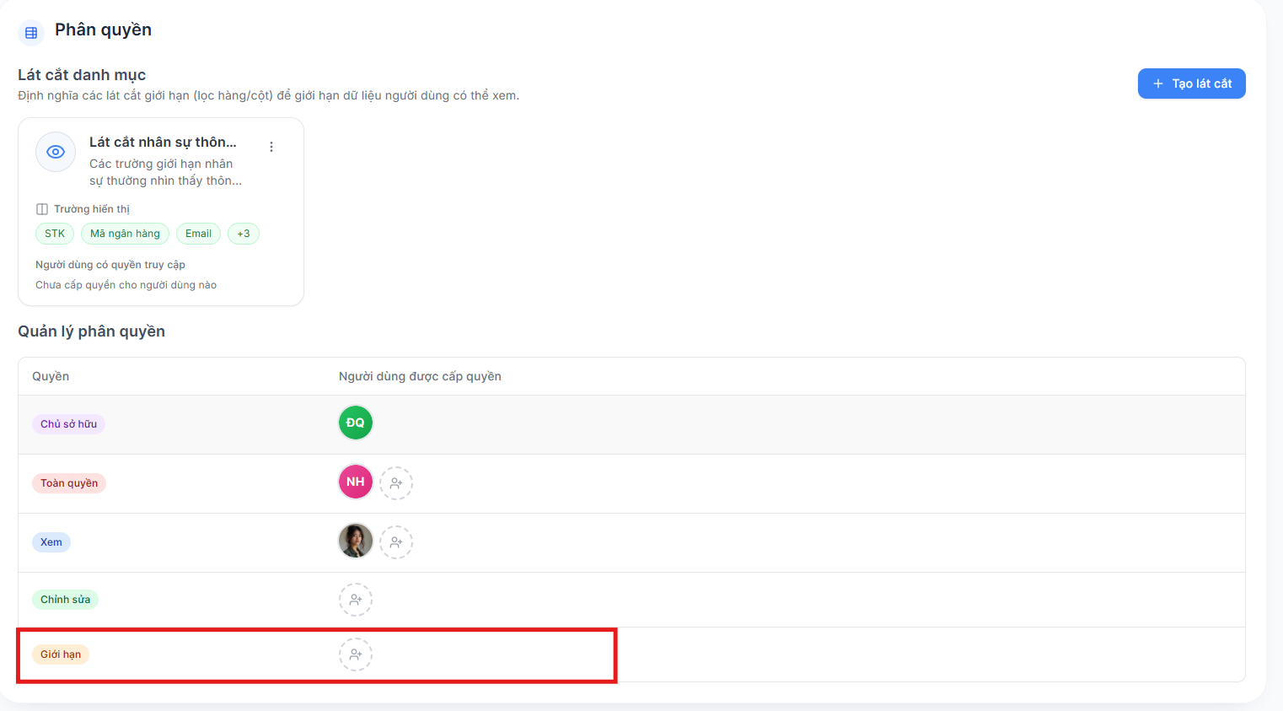Click the STK field tag
Viewport: 1283px width, 711px height.
[x=55, y=234]
